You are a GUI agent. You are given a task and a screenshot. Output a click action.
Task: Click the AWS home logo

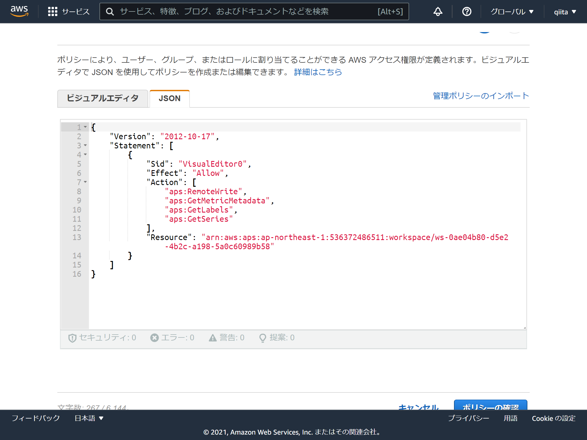coord(19,11)
